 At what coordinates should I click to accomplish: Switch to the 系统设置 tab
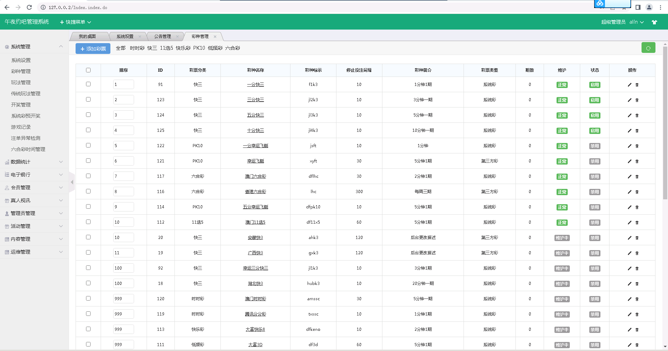tap(125, 37)
